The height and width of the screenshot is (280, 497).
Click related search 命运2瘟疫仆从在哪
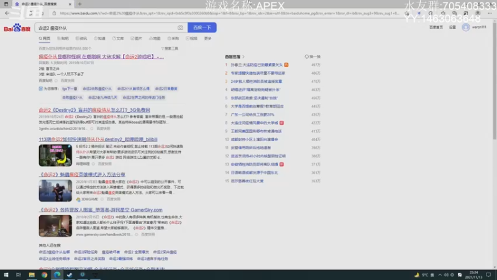click(54, 252)
